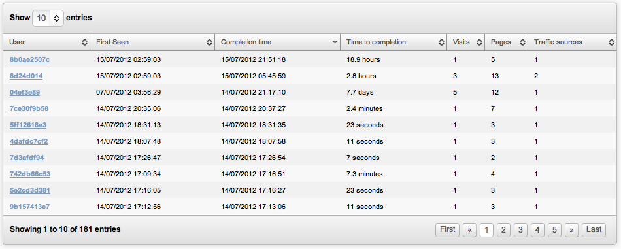Open user 9b157413e7 details
Image resolution: width=621 pixels, height=249 pixels.
(x=29, y=207)
